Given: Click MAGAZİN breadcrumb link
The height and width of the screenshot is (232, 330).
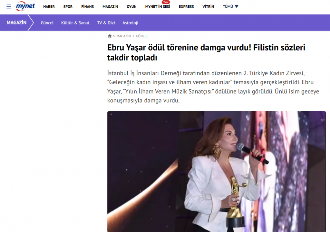Looking at the screenshot, I should click(x=123, y=36).
